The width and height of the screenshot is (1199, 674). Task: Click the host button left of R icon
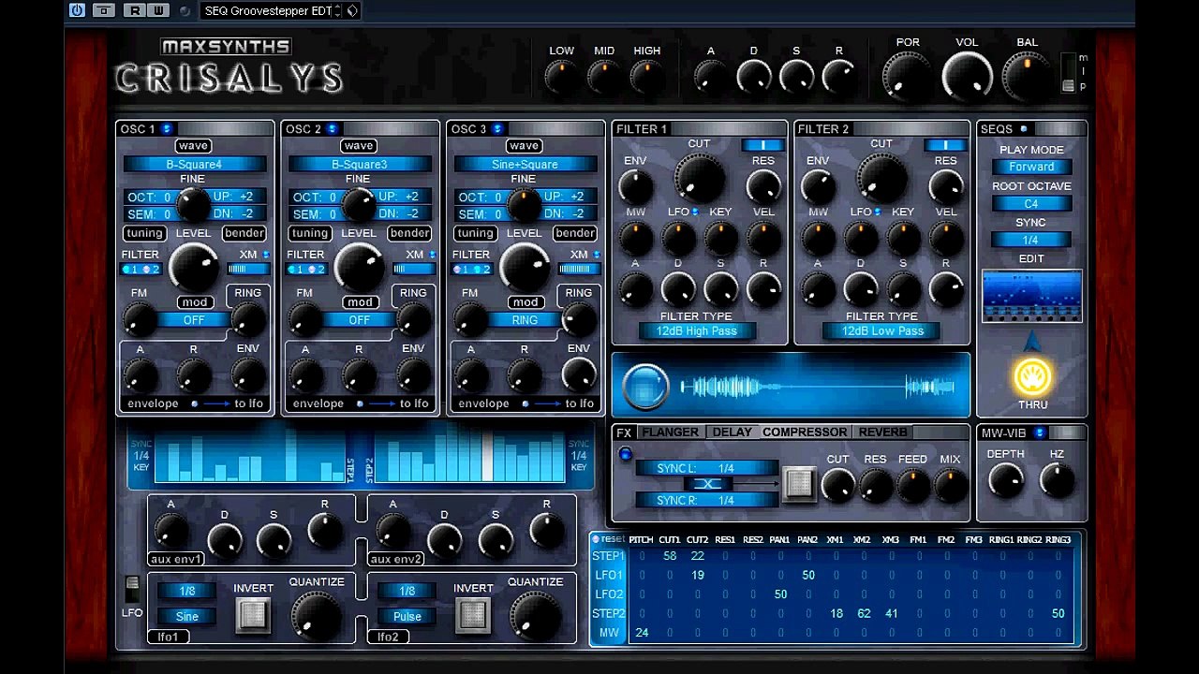coord(104,10)
